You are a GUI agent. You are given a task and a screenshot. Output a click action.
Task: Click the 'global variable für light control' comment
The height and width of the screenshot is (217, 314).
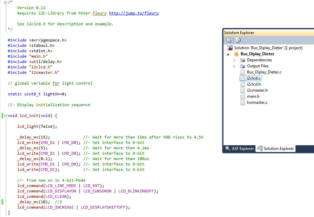click(50, 83)
